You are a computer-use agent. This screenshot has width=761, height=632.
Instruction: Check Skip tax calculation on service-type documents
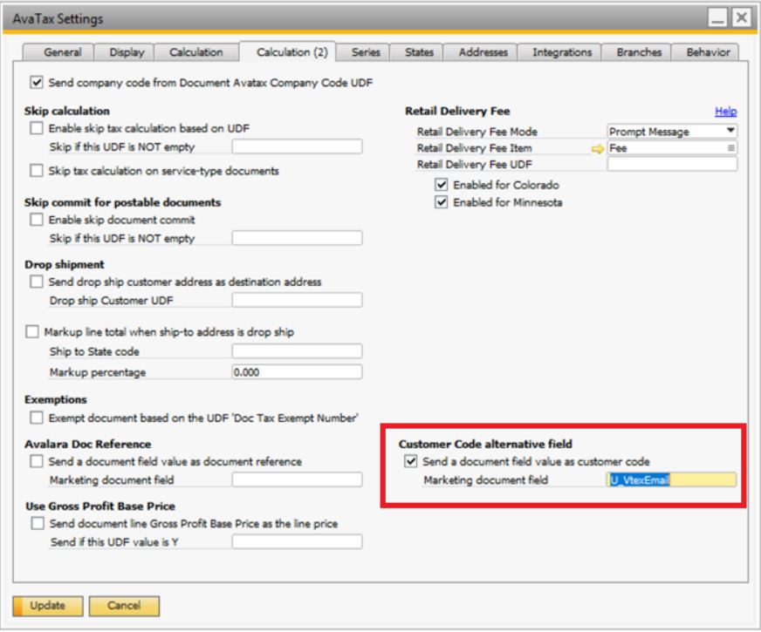[37, 171]
